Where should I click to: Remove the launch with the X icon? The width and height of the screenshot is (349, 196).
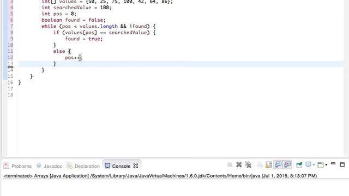[x=239, y=164]
